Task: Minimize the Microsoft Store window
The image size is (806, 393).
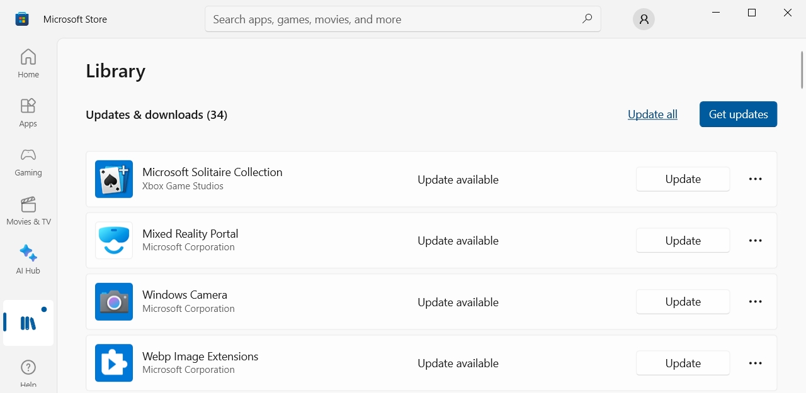Action: pyautogui.click(x=716, y=13)
